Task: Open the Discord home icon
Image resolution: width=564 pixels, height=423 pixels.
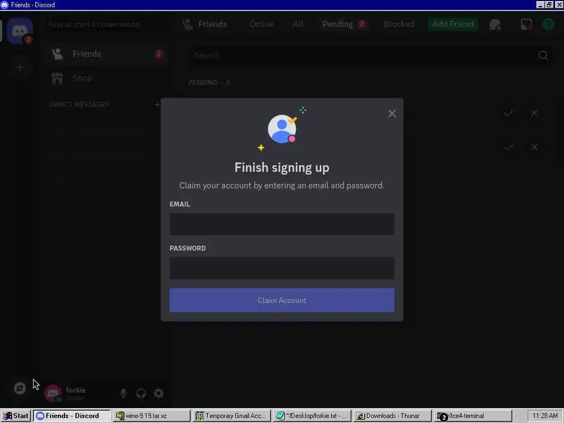Action: (x=20, y=31)
